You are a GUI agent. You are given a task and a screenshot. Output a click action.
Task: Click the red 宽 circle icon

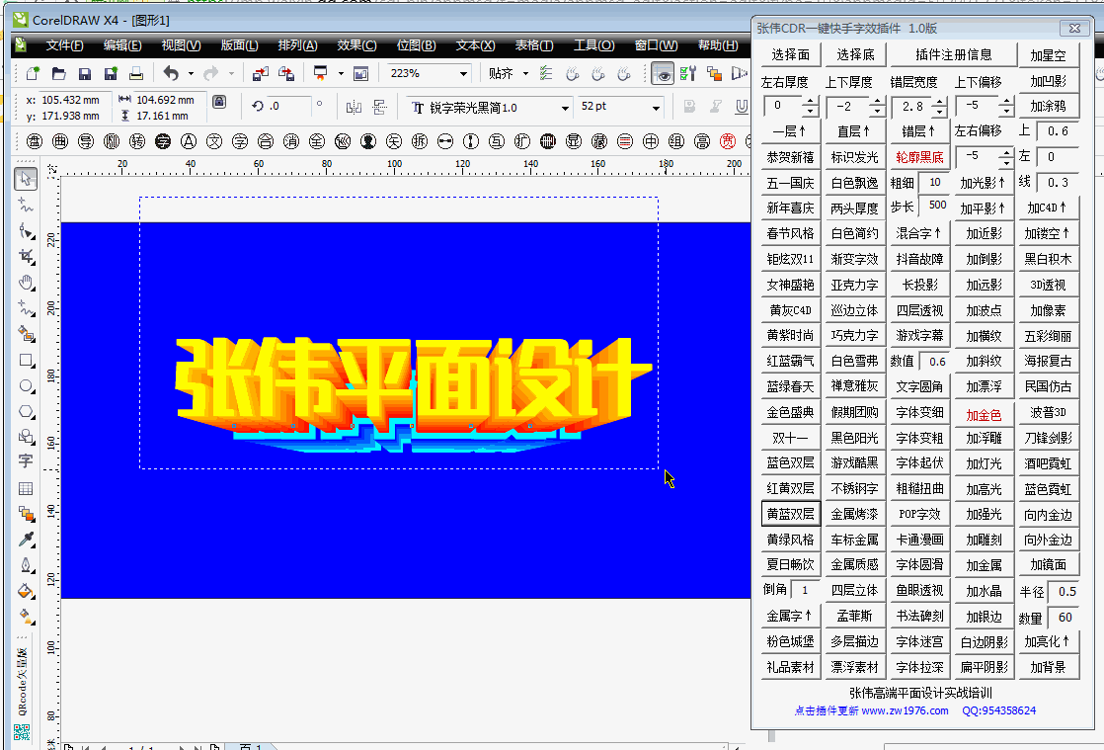[x=728, y=141]
